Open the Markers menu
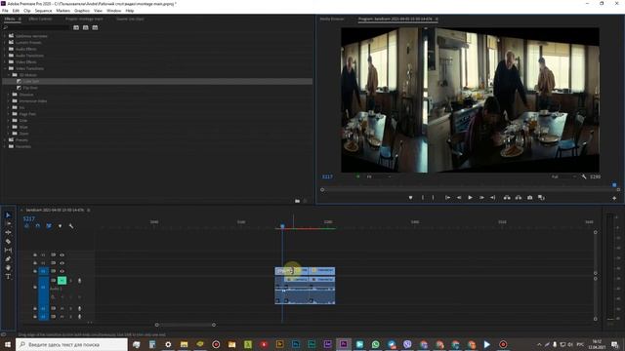Image resolution: width=625 pixels, height=351 pixels. tap(62, 11)
